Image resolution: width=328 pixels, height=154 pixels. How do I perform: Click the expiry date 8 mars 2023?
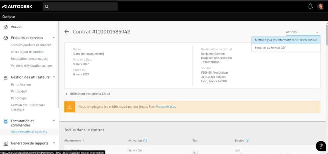point(81,74)
